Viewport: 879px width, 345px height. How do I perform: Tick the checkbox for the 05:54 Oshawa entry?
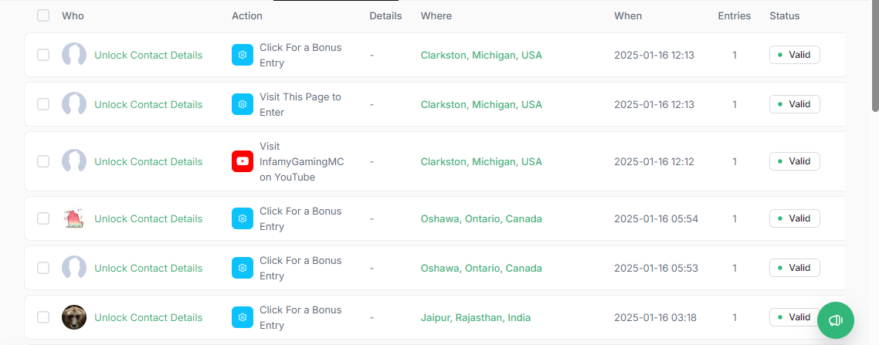pyautogui.click(x=43, y=218)
